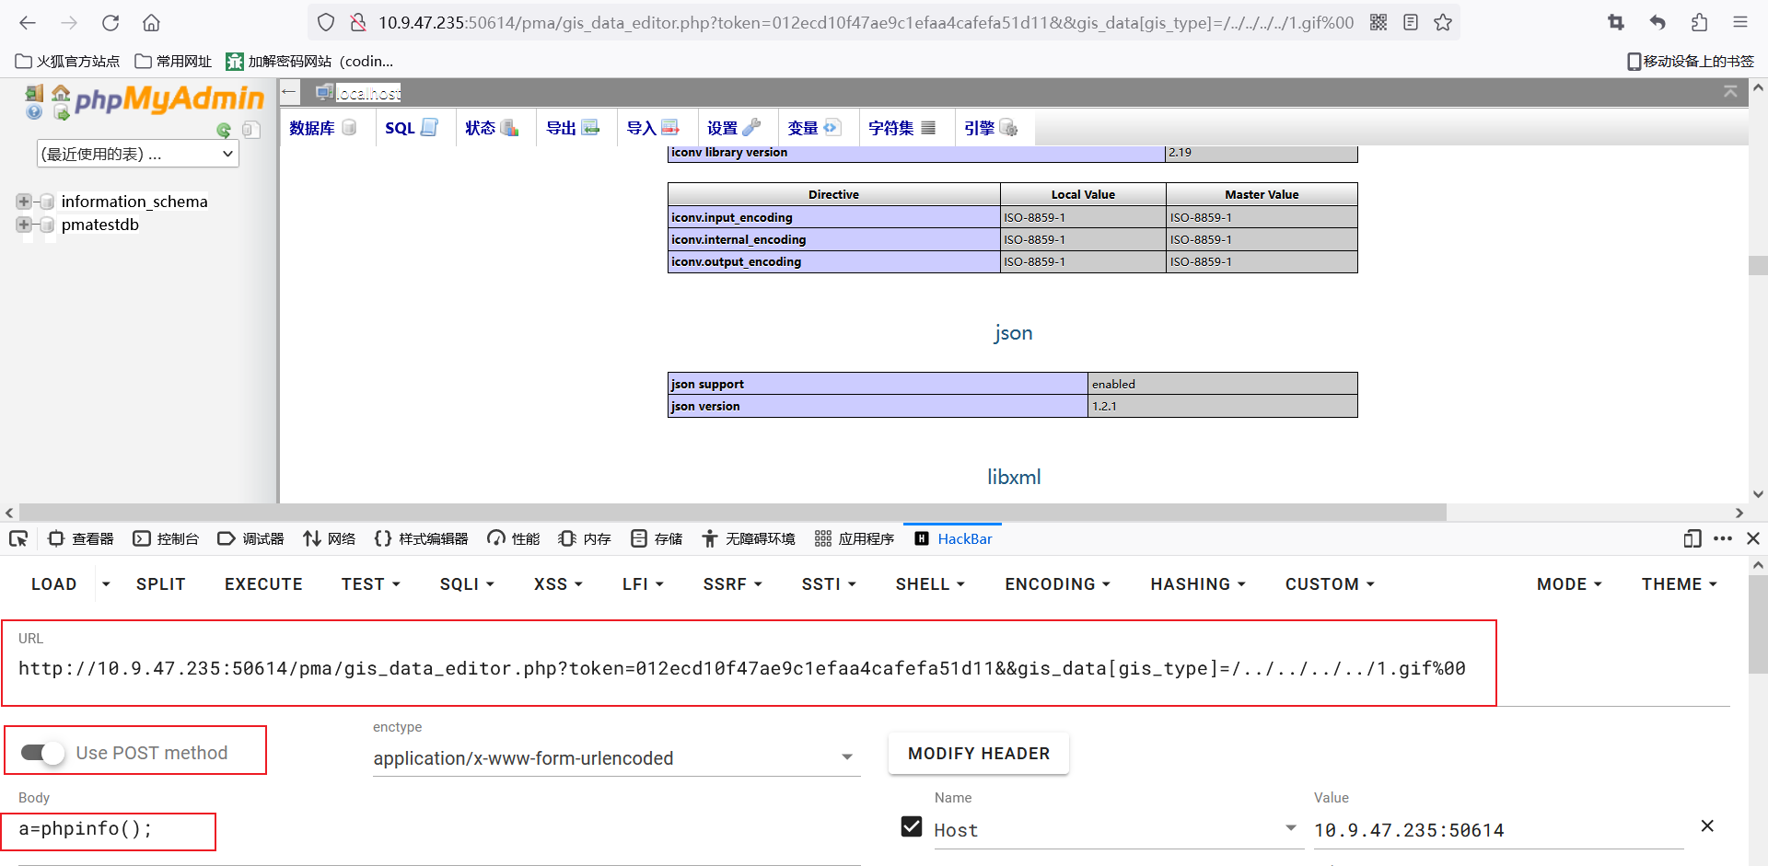This screenshot has width=1768, height=866.
Task: Click the browser home icon
Action: (x=151, y=22)
